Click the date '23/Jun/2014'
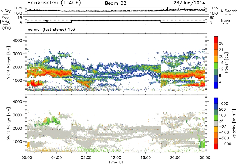Screen dimensions: 237x164 coord(189,3)
